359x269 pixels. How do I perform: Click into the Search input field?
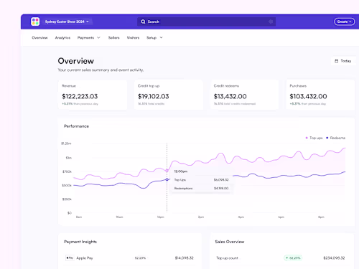pyautogui.click(x=206, y=22)
